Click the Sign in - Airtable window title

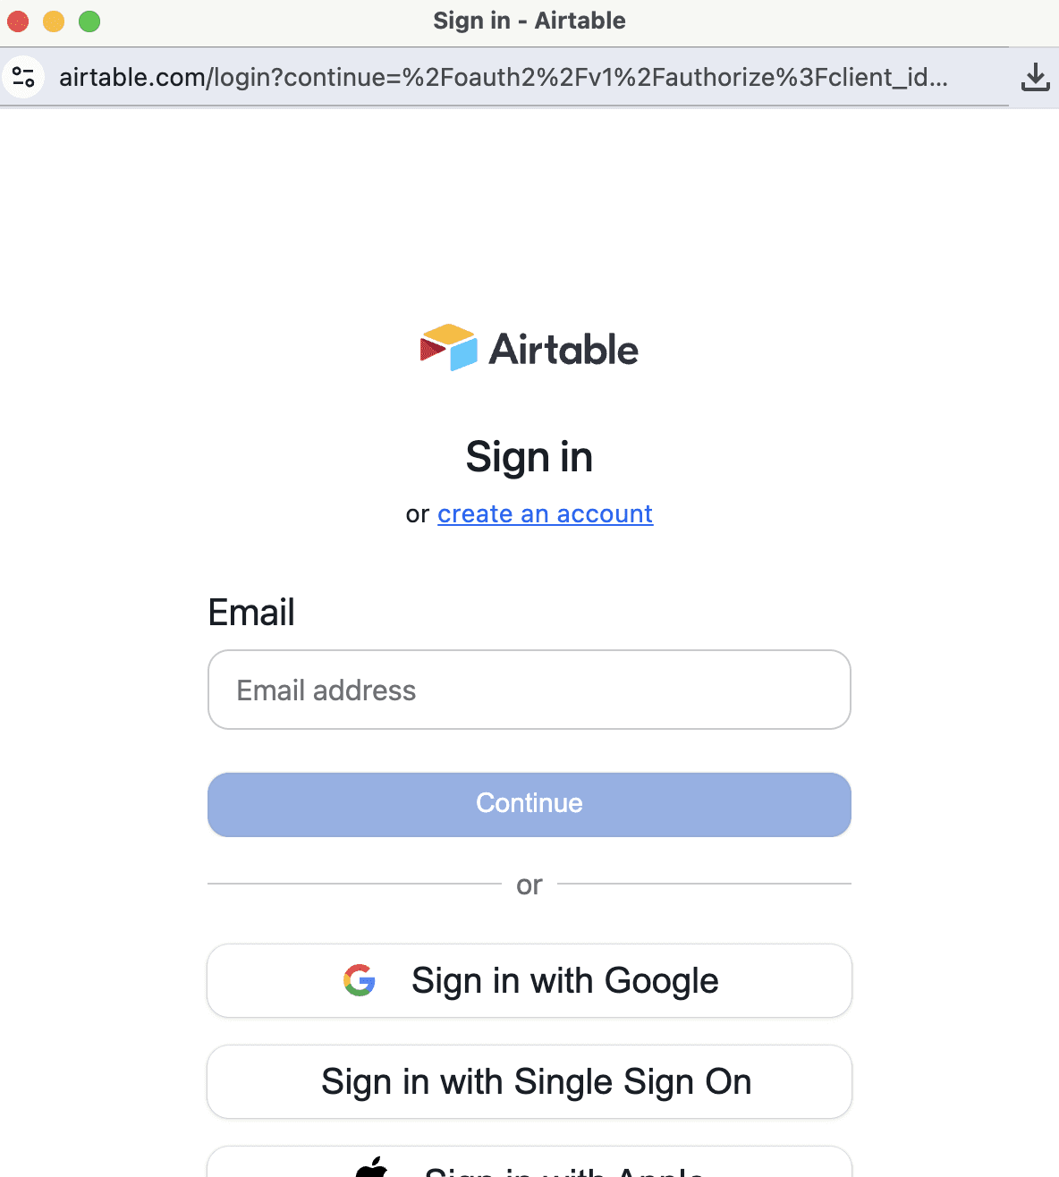coord(529,21)
